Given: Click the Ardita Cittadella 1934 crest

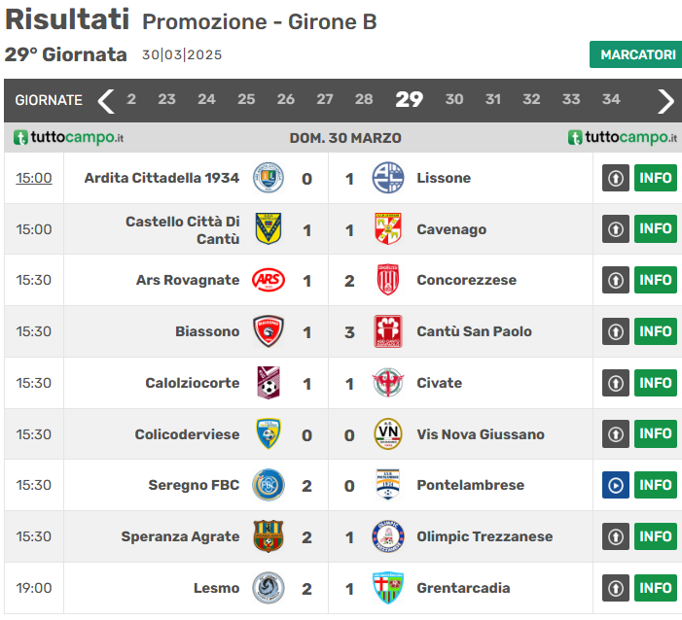Looking at the screenshot, I should (x=269, y=178).
